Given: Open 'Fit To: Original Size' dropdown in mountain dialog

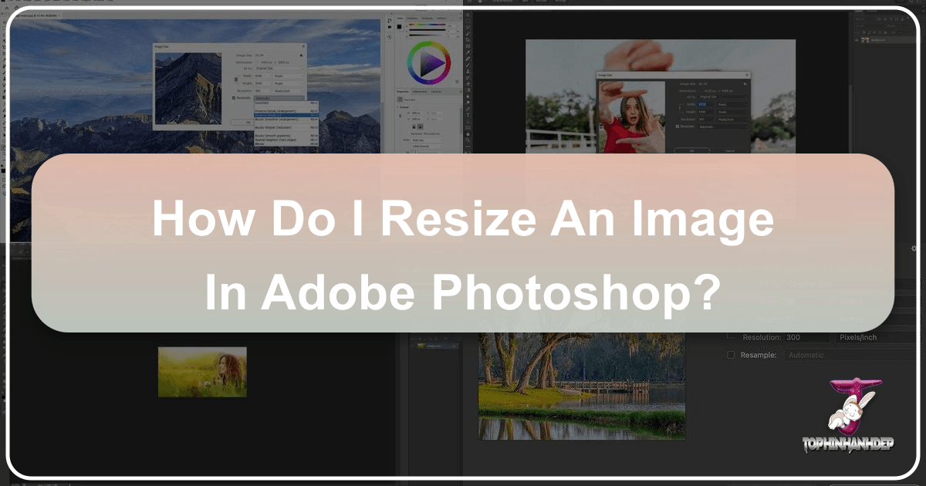Looking at the screenshot, I should 278,69.
